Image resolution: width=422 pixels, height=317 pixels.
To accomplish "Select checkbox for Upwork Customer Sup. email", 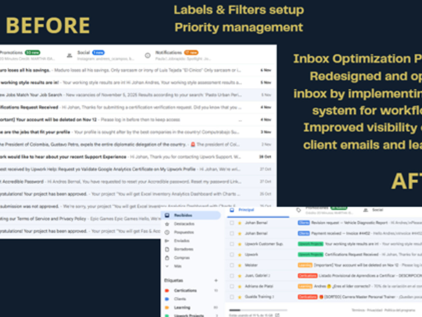I will (232, 244).
